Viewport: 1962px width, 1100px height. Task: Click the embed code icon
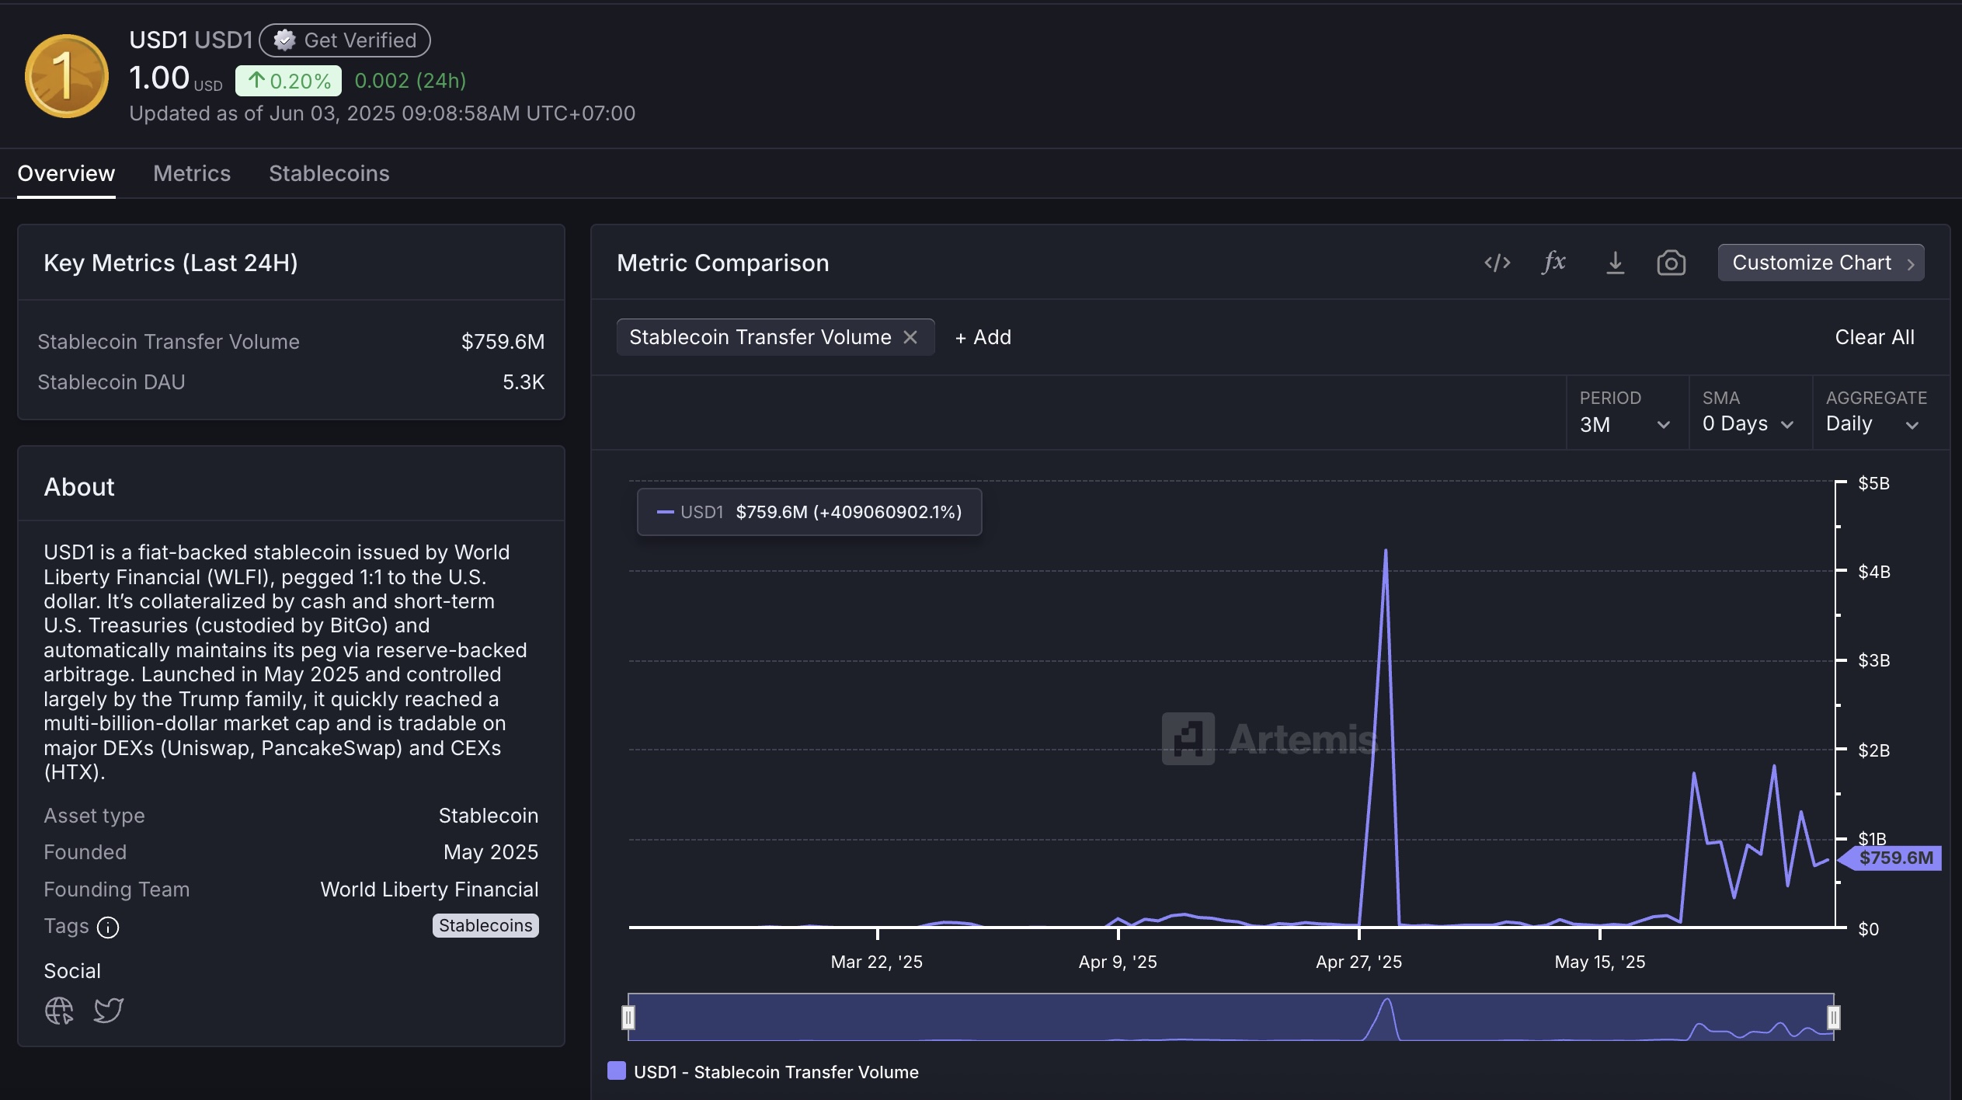[x=1497, y=263]
